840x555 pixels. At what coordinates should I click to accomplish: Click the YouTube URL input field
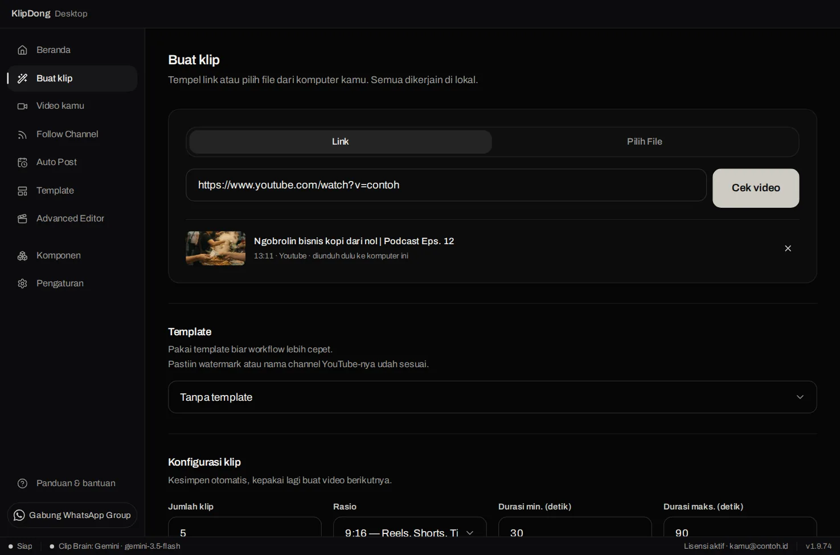(x=446, y=185)
